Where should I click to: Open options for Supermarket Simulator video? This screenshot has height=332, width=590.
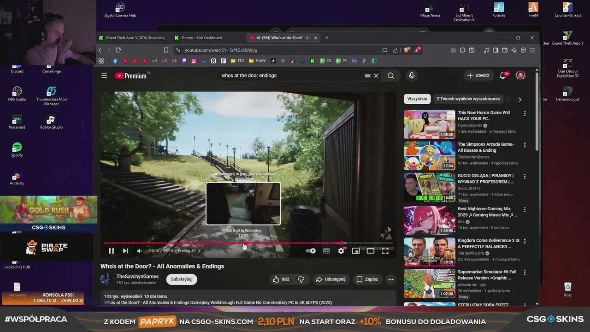(x=525, y=273)
